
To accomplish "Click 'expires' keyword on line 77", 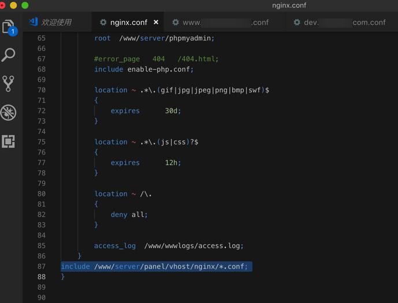I will point(125,163).
